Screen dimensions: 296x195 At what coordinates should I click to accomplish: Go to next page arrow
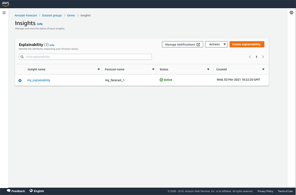click(263, 57)
